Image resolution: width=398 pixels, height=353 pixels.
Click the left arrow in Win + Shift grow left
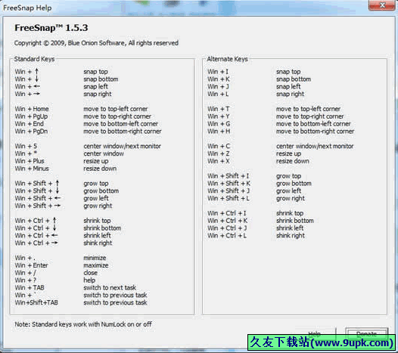click(x=58, y=198)
